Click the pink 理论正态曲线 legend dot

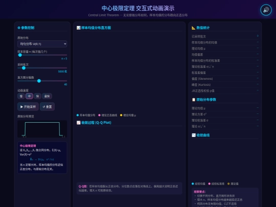pyautogui.click(x=99, y=115)
